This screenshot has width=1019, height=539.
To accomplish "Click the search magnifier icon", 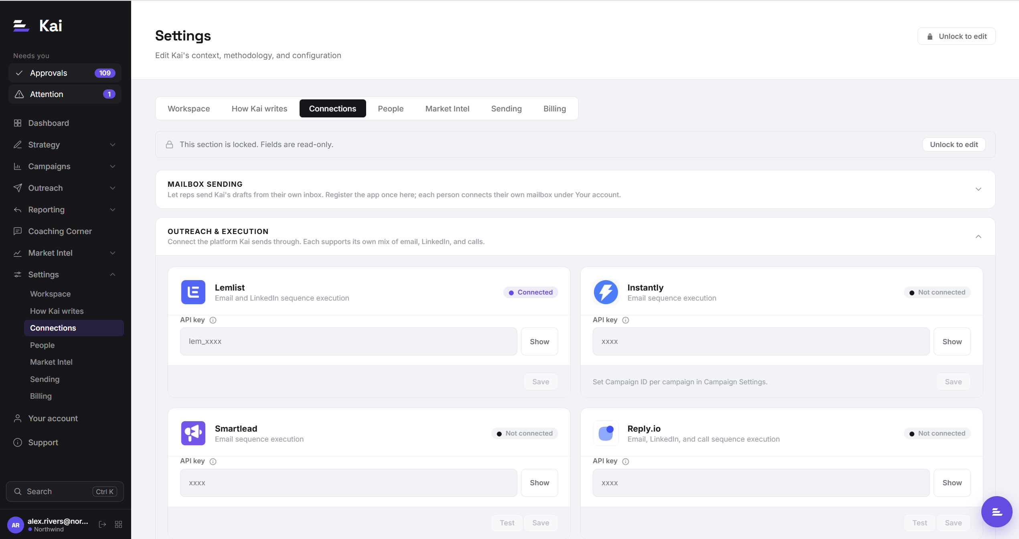I will point(18,491).
